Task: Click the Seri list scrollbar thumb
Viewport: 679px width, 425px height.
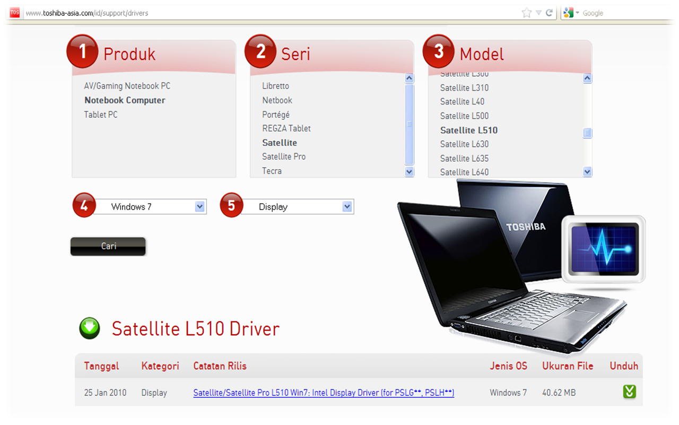Action: (x=409, y=124)
